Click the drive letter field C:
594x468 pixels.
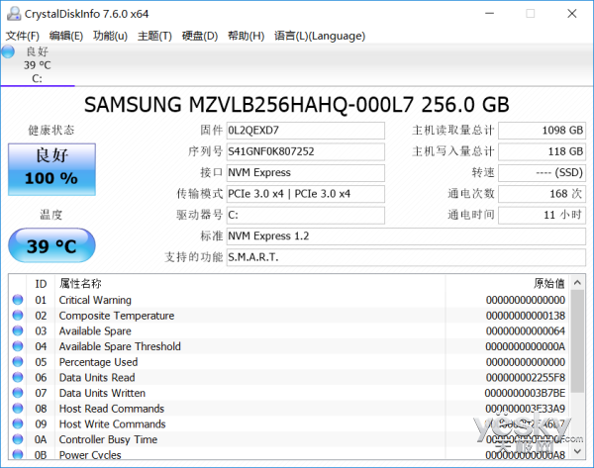coord(305,215)
